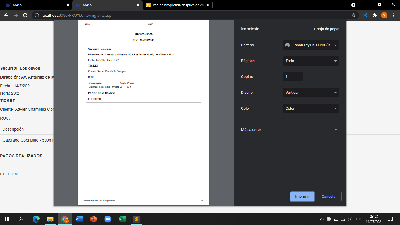Click the print preview page thumbnail
The image size is (400, 225).
pos(144,112)
